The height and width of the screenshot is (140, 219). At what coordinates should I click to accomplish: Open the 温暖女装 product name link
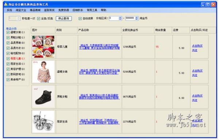tap(99, 72)
